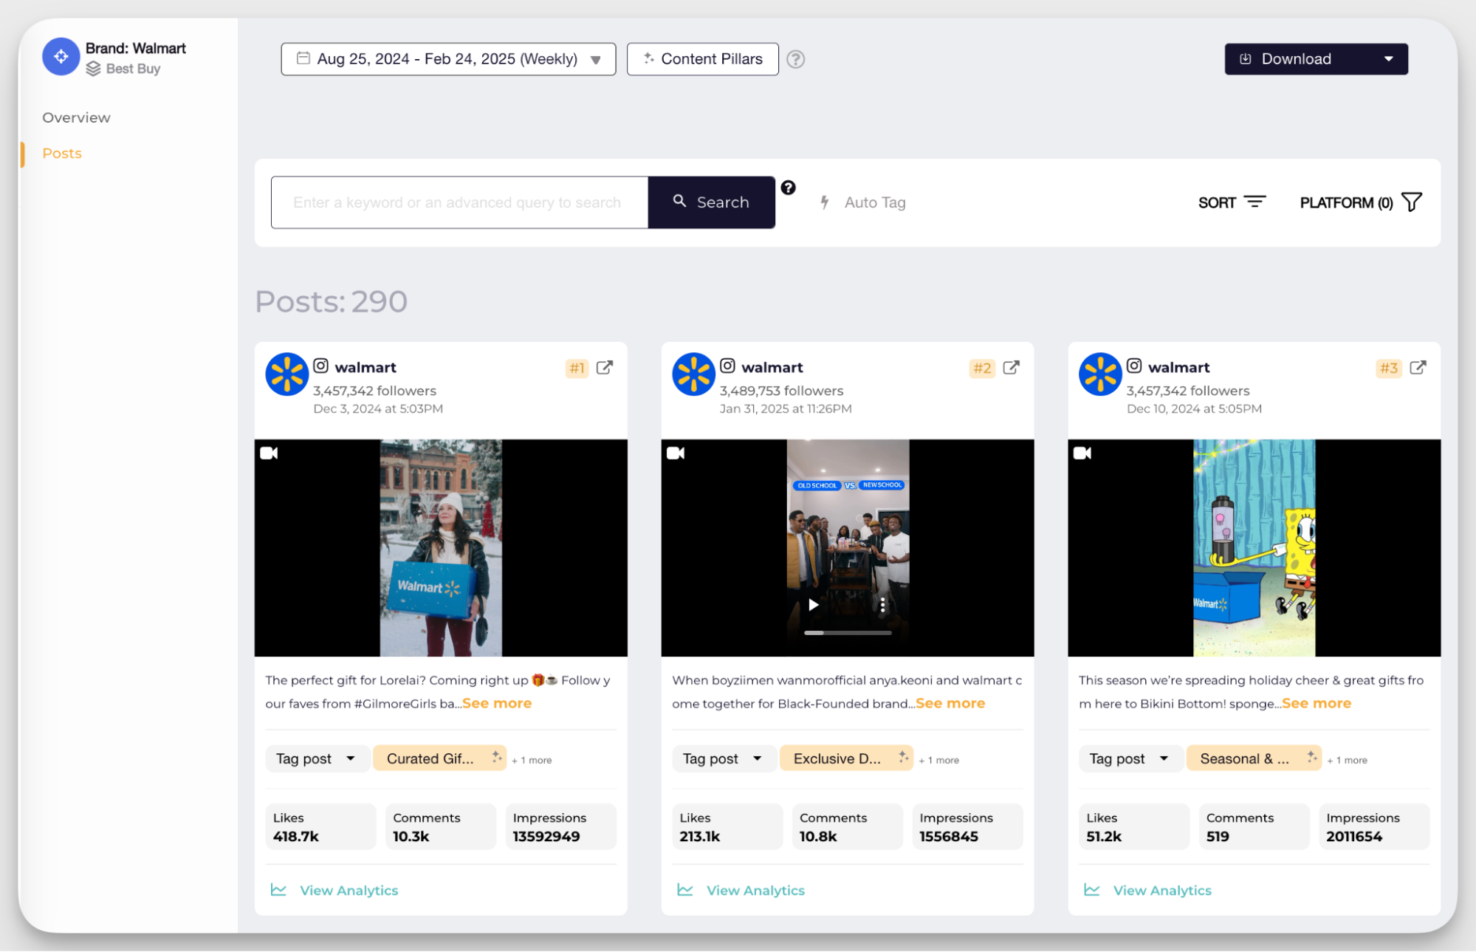1476x952 pixels.
Task: Open PLATFORM (0) filter
Action: coord(1361,202)
